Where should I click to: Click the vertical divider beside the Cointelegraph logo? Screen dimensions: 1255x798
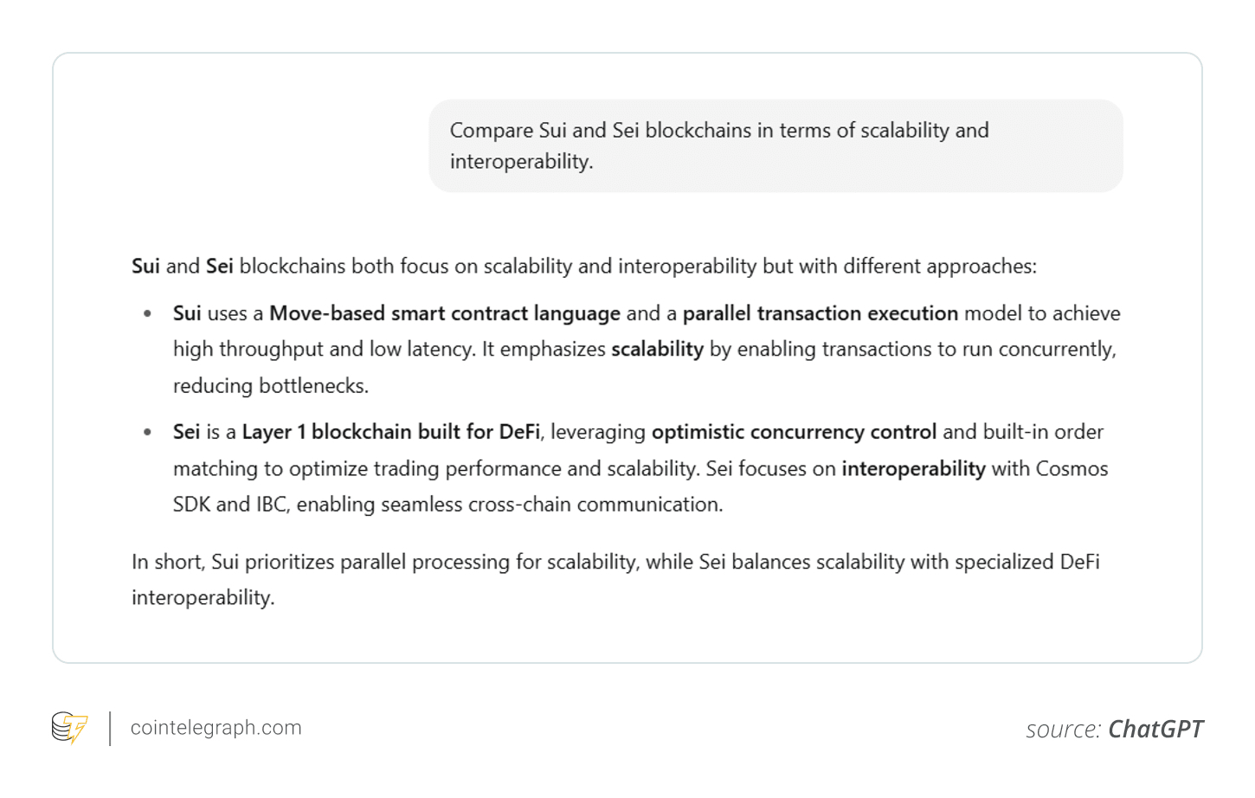(110, 728)
